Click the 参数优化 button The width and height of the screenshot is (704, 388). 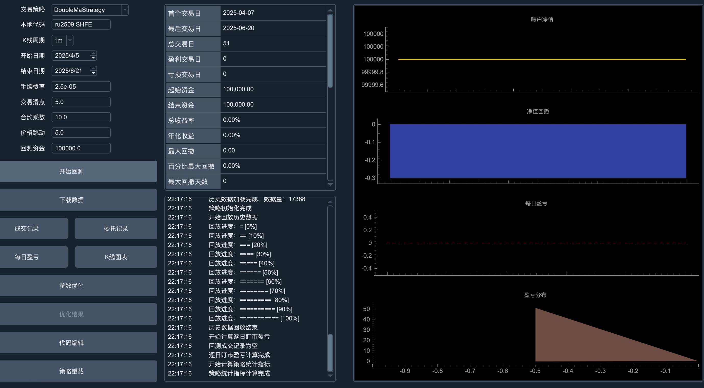click(78, 286)
